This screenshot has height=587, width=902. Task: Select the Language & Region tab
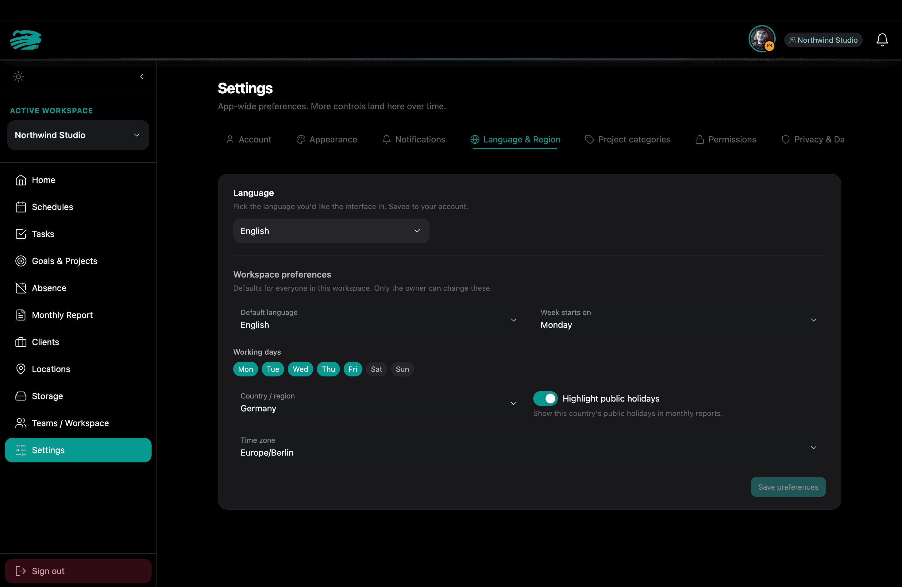tap(515, 140)
